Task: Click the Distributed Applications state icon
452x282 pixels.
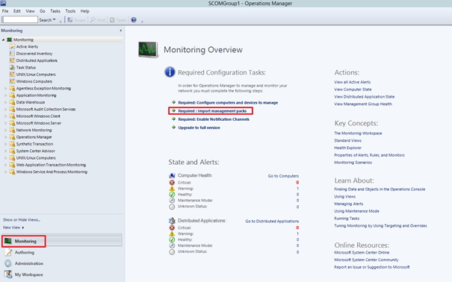Action: tap(172, 221)
